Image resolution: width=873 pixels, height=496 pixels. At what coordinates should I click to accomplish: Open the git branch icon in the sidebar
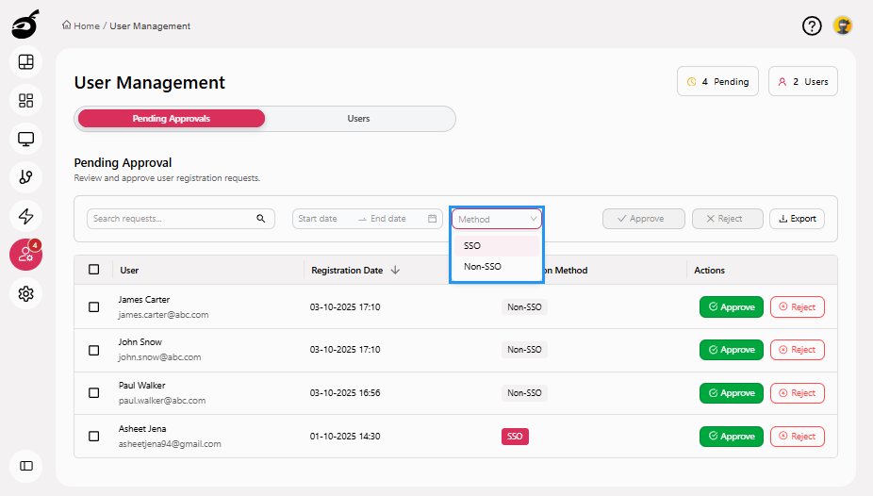click(x=26, y=177)
